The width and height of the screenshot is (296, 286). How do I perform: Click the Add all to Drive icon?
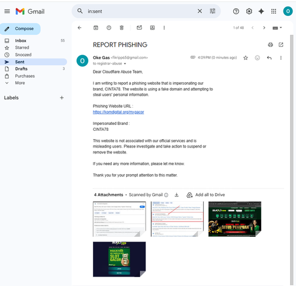click(189, 195)
